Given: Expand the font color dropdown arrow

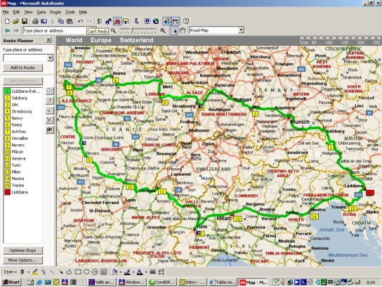Looking at the screenshot, I should point(145,272).
